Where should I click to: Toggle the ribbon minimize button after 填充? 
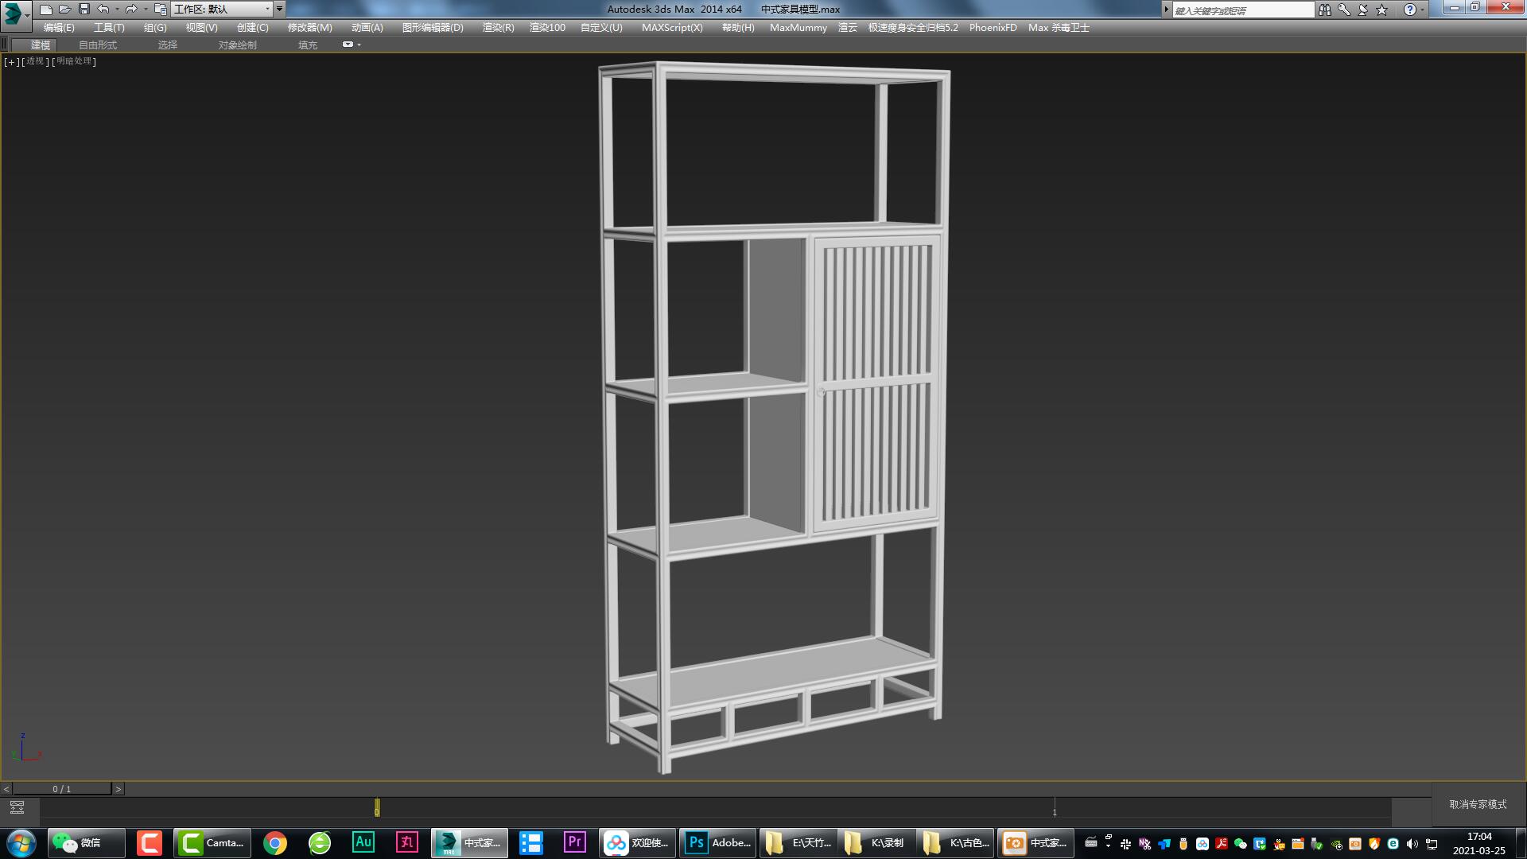click(x=348, y=45)
